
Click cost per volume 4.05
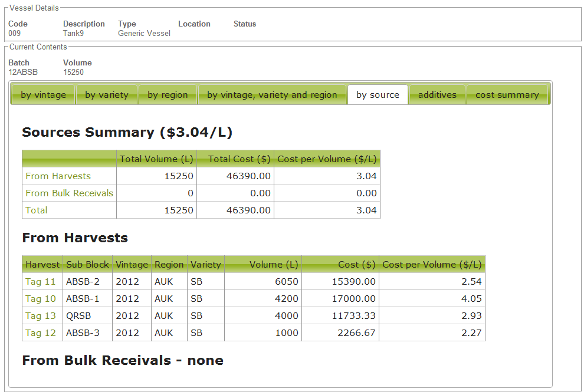pyautogui.click(x=471, y=298)
